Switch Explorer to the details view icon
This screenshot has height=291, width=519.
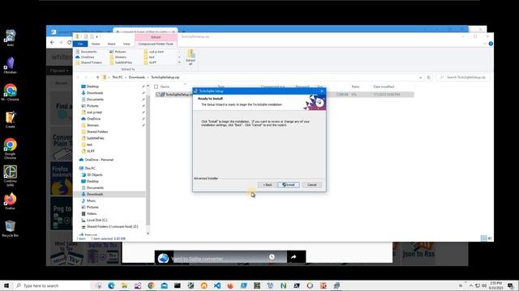pyautogui.click(x=483, y=238)
